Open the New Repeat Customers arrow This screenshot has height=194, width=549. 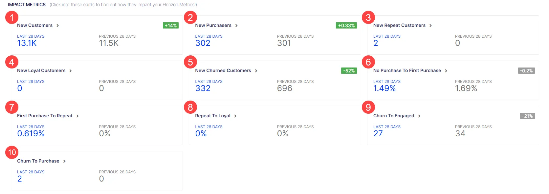click(x=430, y=26)
